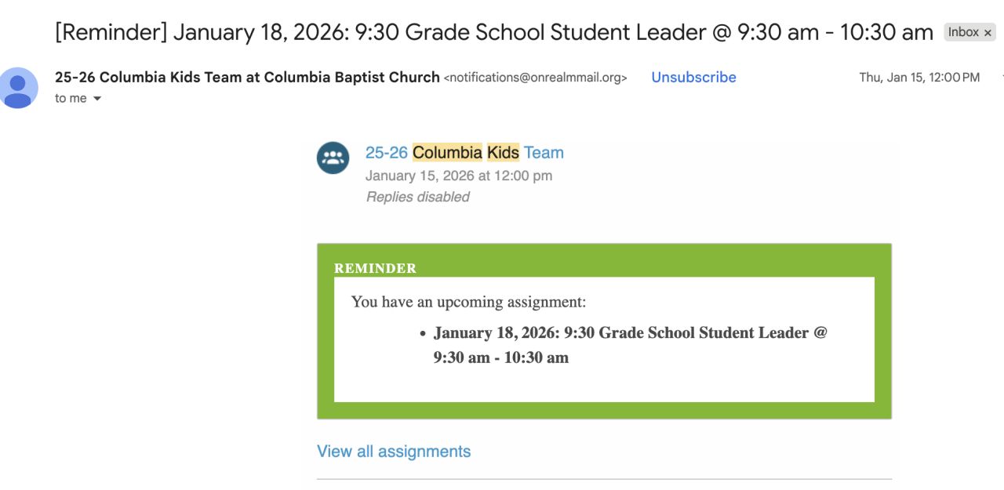1004x490 pixels.
Task: Open the "View all assignments" link
Action: point(394,452)
